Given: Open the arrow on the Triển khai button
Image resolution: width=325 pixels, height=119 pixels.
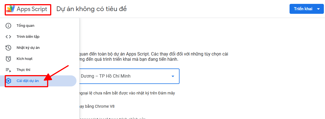Looking at the screenshot, I should click(x=318, y=9).
